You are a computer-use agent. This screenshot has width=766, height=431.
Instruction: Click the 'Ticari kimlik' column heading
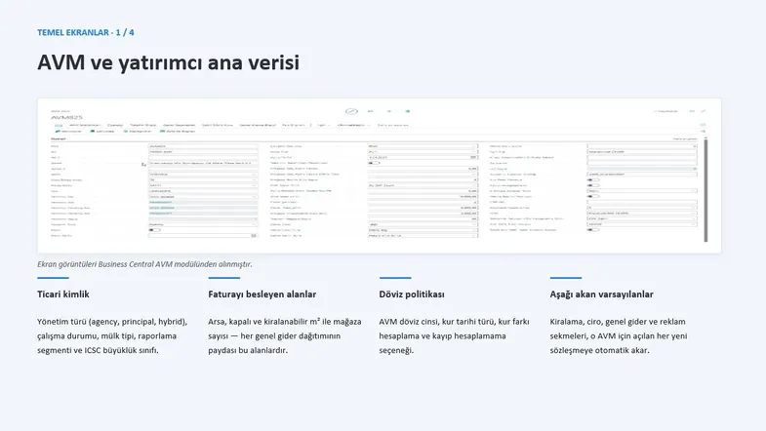(63, 294)
